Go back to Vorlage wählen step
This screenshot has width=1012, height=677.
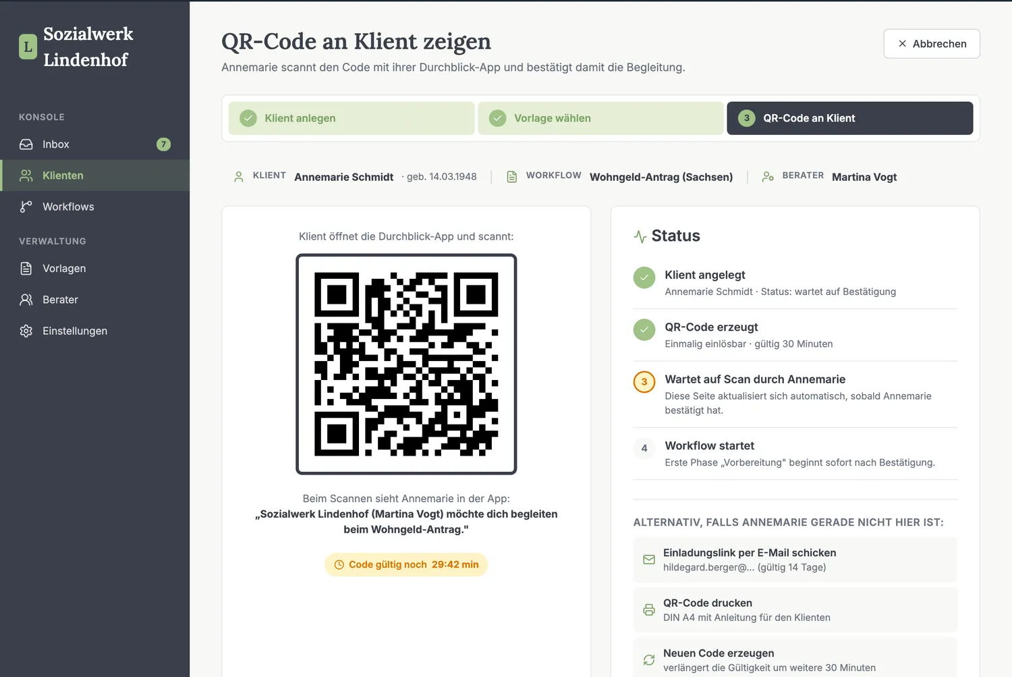(601, 118)
